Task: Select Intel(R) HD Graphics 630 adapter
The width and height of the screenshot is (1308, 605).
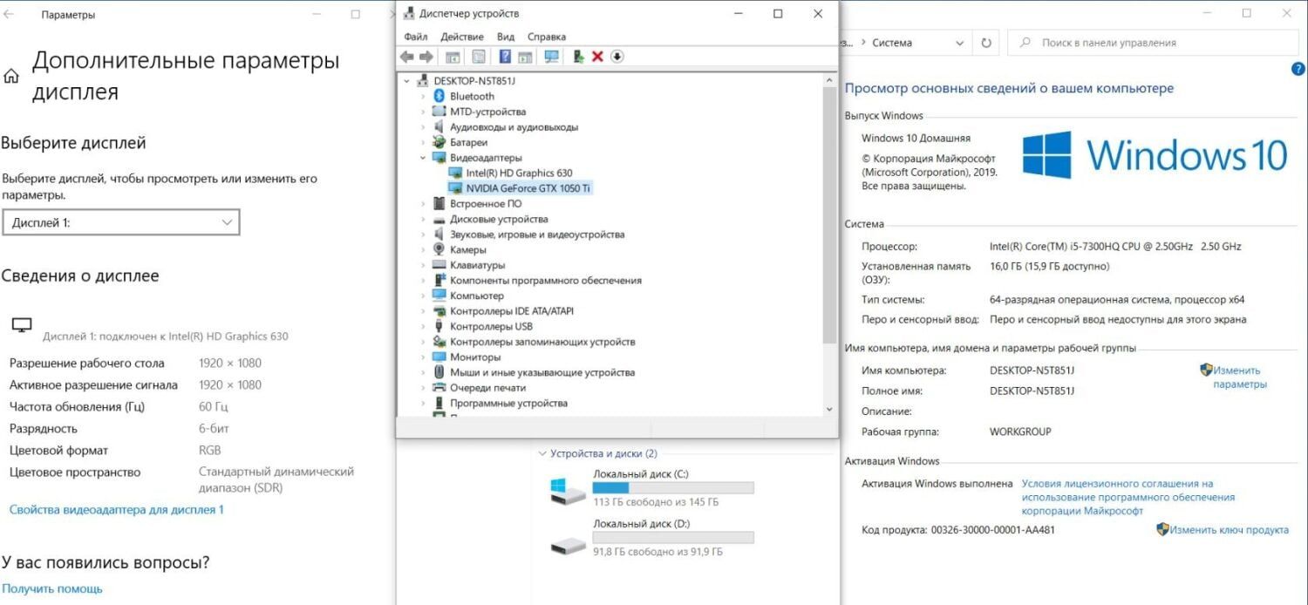Action: [x=519, y=173]
